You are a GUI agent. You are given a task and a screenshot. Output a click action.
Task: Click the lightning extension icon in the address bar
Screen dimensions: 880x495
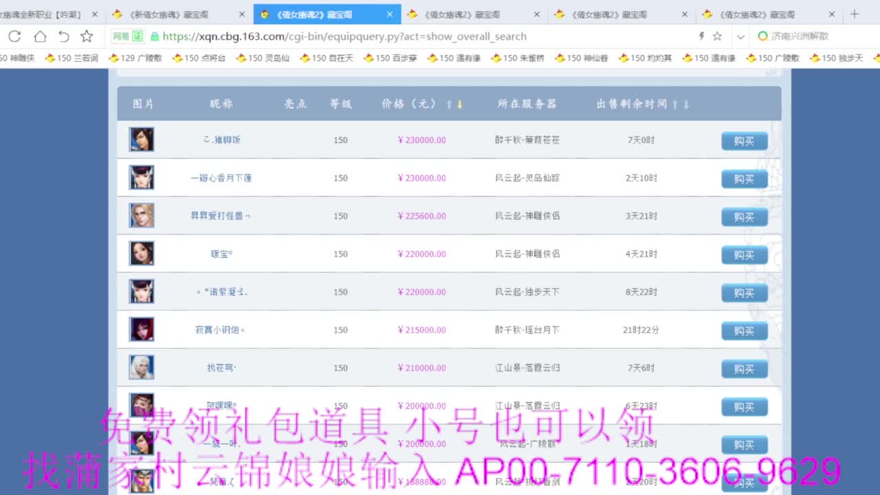(701, 36)
